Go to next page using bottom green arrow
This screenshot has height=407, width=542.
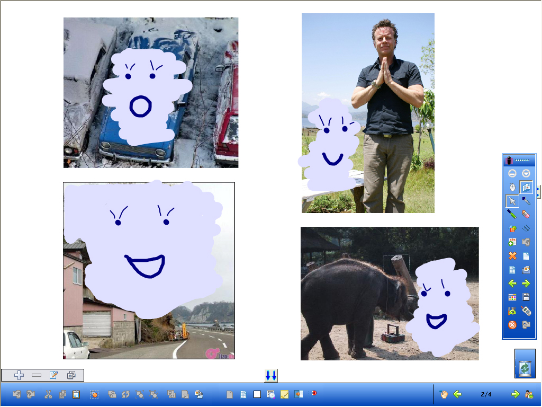point(514,394)
